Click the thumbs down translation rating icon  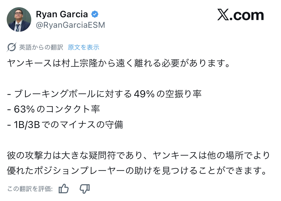point(84,189)
